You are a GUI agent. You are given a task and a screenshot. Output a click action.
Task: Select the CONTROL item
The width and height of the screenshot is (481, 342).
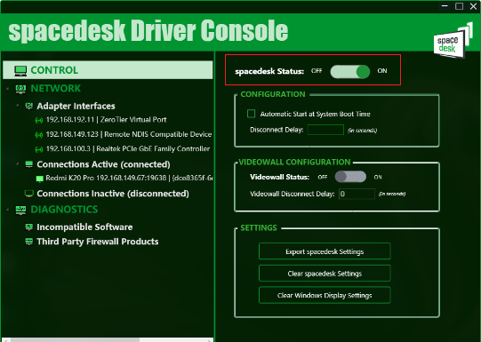[x=108, y=70]
